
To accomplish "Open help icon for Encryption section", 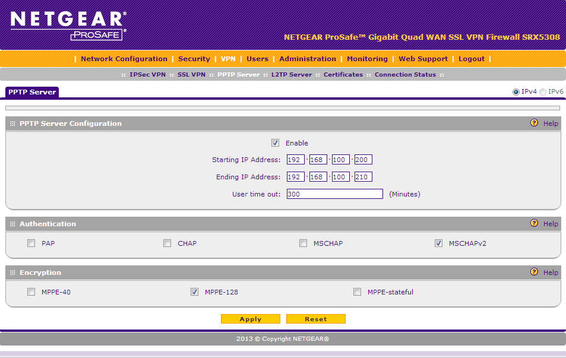I will 534,272.
